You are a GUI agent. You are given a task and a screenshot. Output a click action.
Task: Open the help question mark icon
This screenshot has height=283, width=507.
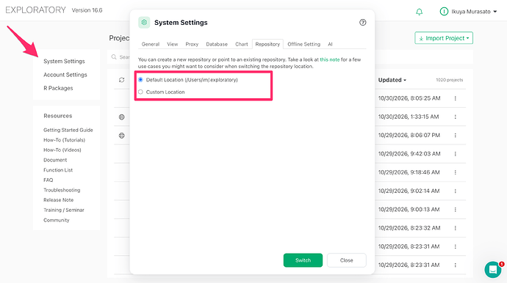(362, 22)
